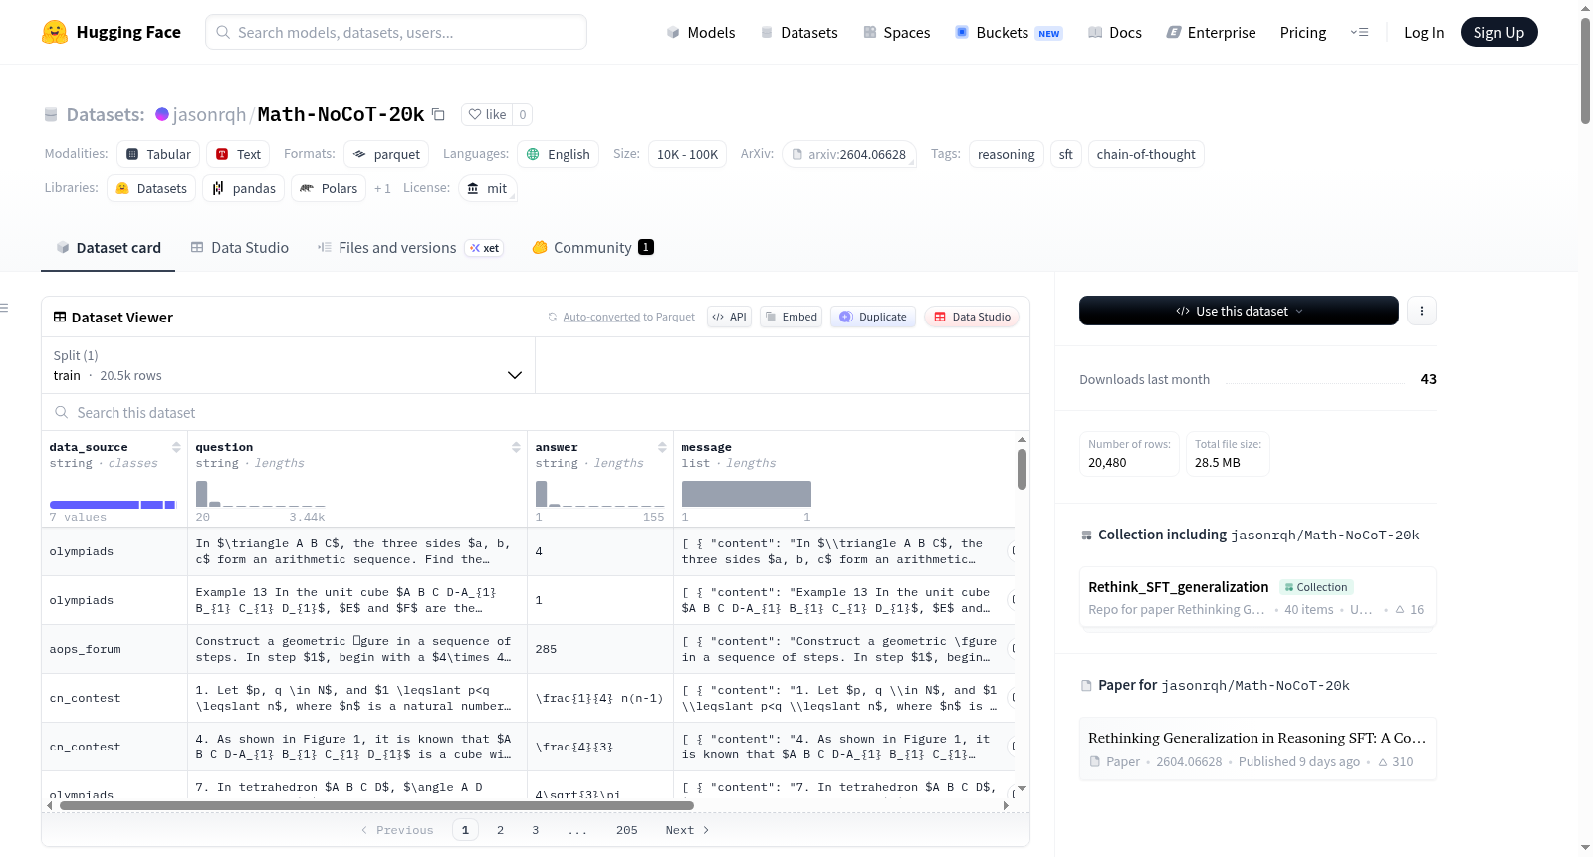
Task: Open the arxiv:2604.06628 tag
Action: tap(849, 154)
